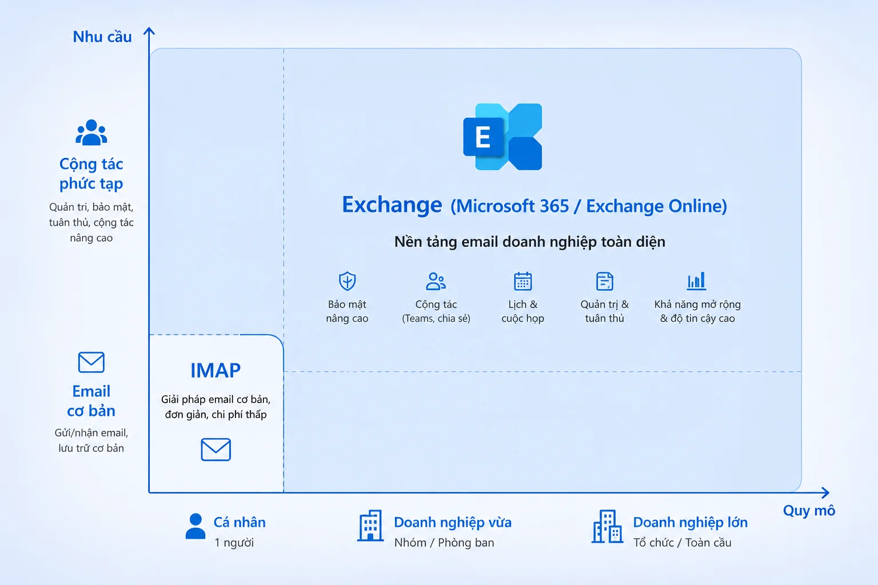Click the 'Cá nhân' label
Viewport: 878px width, 585px height.
240,522
